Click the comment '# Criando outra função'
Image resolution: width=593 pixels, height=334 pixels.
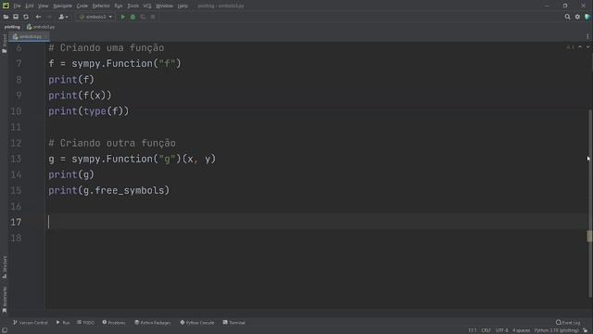click(112, 143)
